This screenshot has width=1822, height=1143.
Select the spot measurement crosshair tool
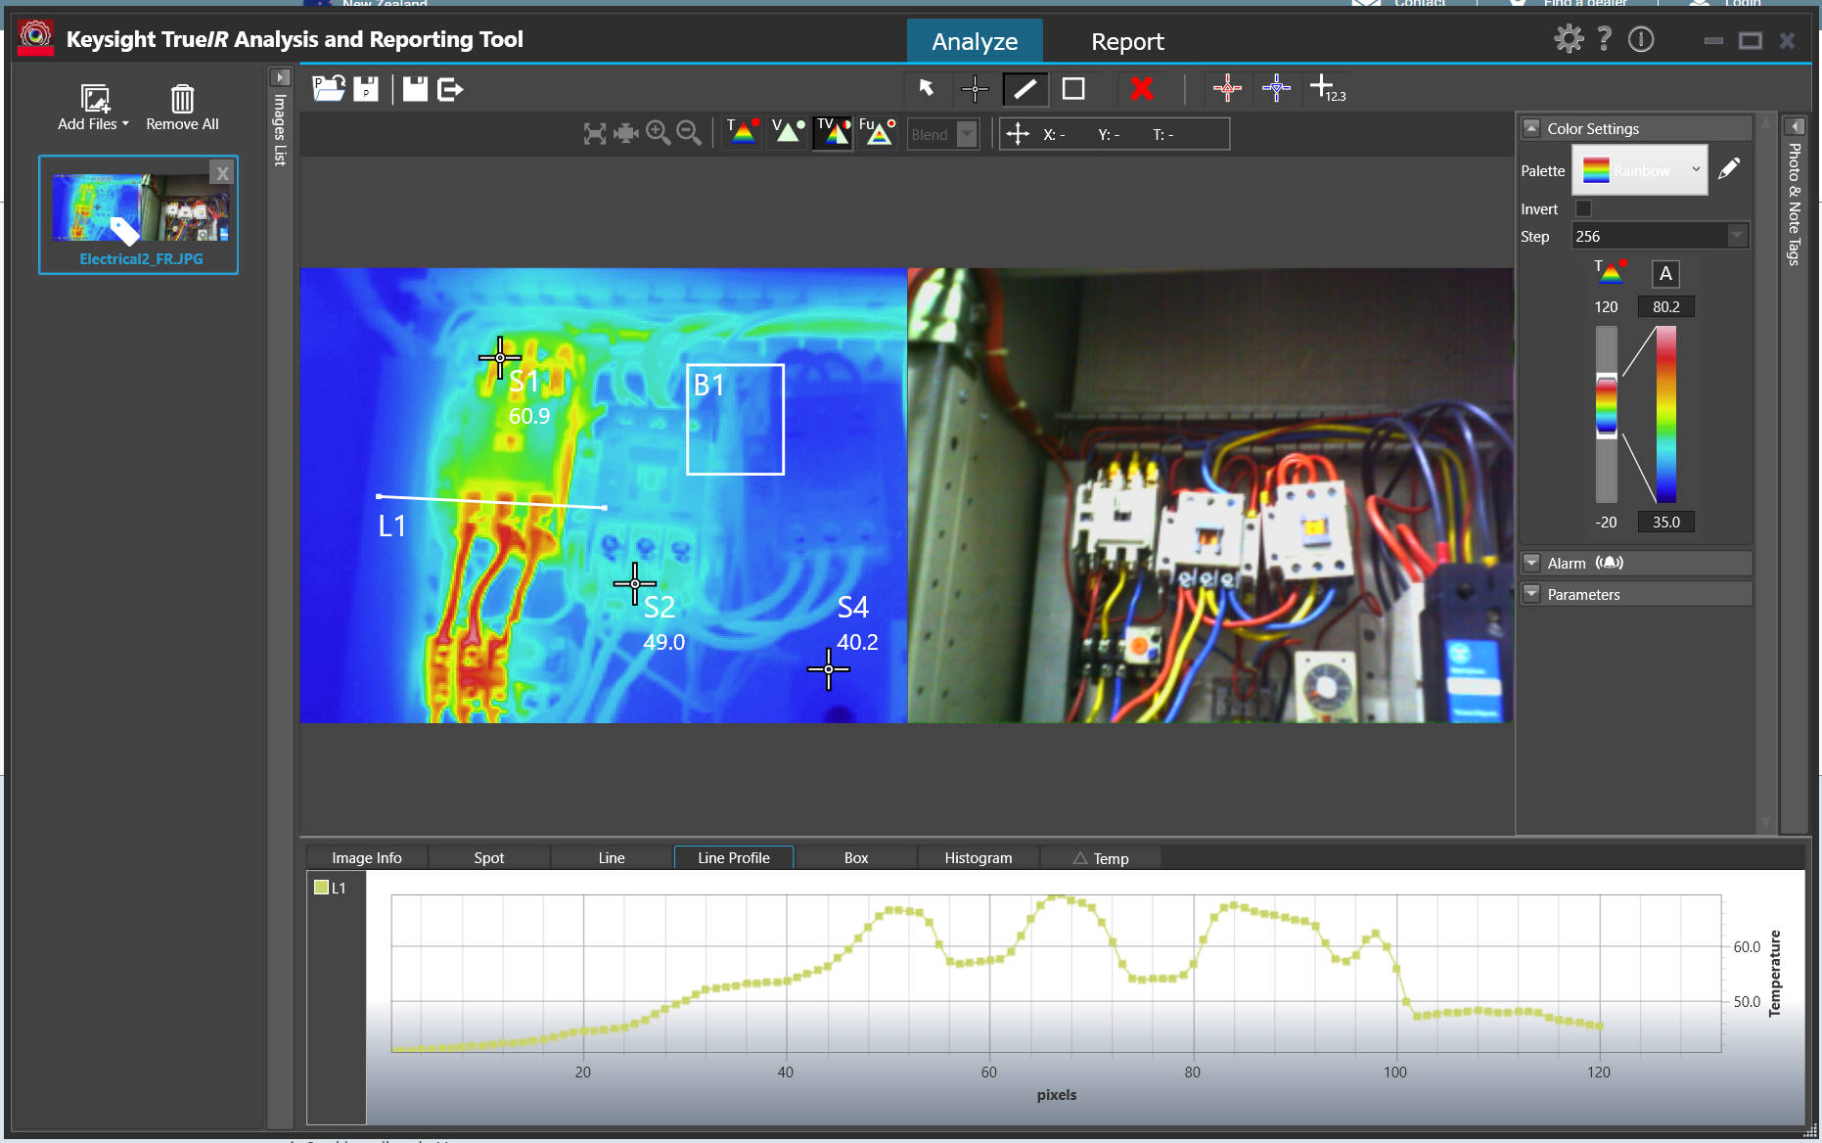tap(975, 89)
